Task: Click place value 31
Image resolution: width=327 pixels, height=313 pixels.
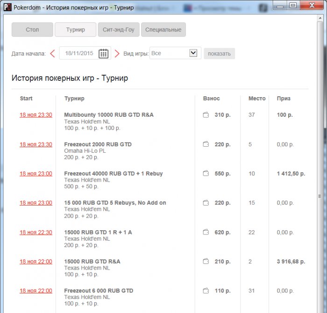Action: tap(251, 291)
